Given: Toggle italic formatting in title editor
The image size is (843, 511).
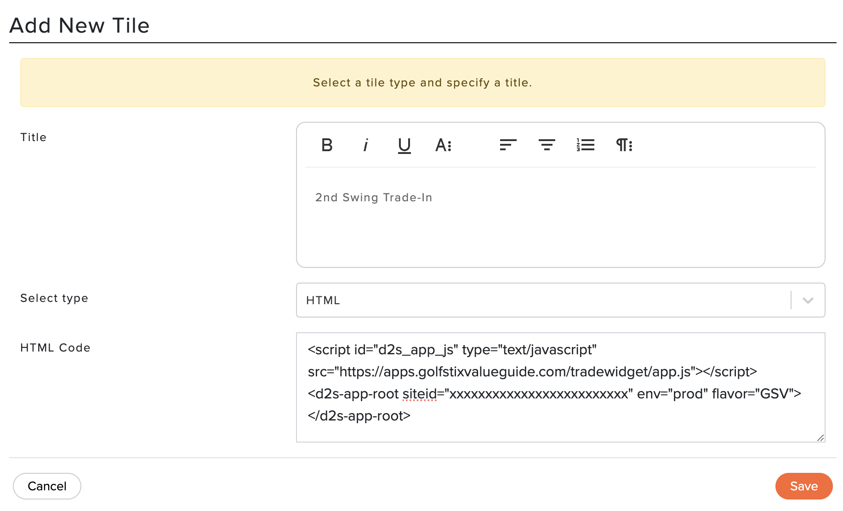Looking at the screenshot, I should 365,145.
